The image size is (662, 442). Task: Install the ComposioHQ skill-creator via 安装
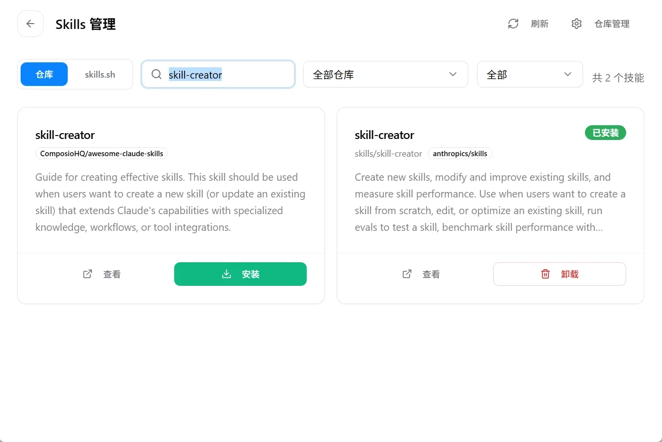click(x=240, y=274)
